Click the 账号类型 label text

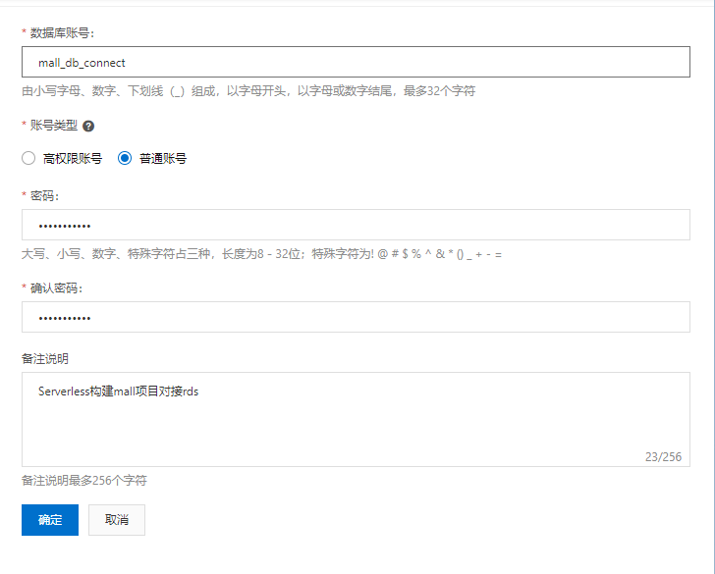click(x=54, y=126)
